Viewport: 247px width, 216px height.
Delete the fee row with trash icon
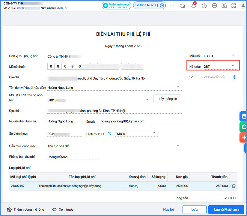click(234, 186)
